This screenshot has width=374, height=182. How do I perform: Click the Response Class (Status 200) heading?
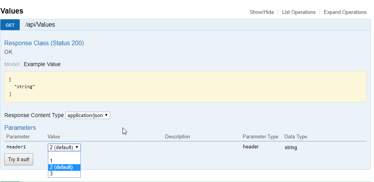44,43
